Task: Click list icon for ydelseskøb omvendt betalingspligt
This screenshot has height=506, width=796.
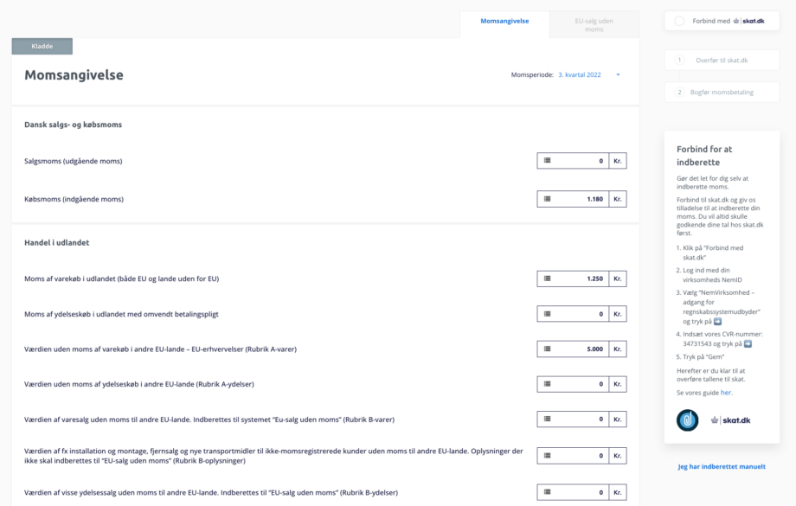Action: [547, 314]
